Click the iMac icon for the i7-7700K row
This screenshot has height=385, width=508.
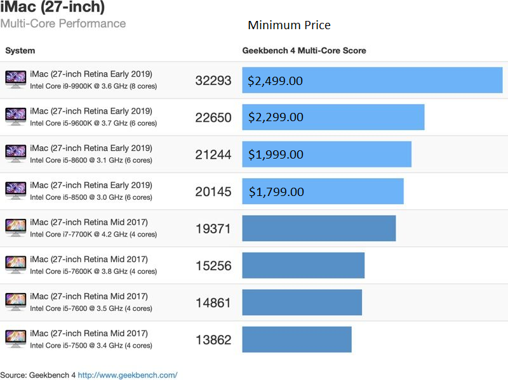tap(15, 228)
